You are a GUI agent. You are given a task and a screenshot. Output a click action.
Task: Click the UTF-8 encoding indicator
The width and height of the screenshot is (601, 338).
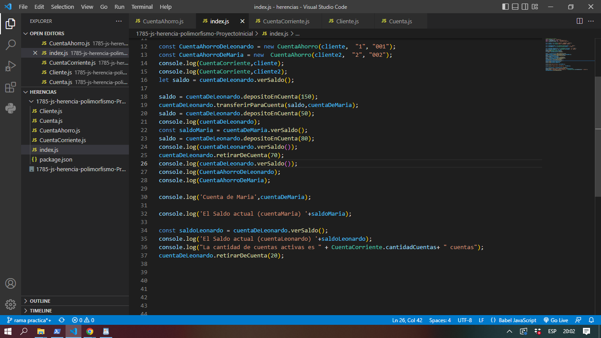click(465, 320)
